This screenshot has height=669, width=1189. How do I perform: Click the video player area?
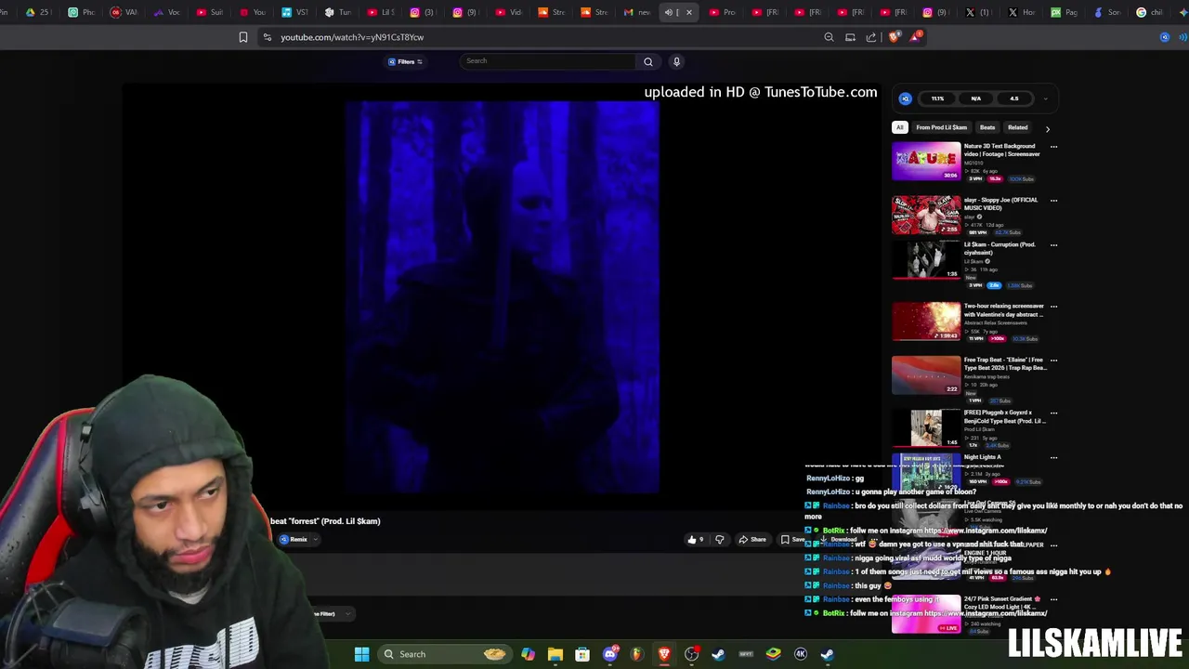502,297
